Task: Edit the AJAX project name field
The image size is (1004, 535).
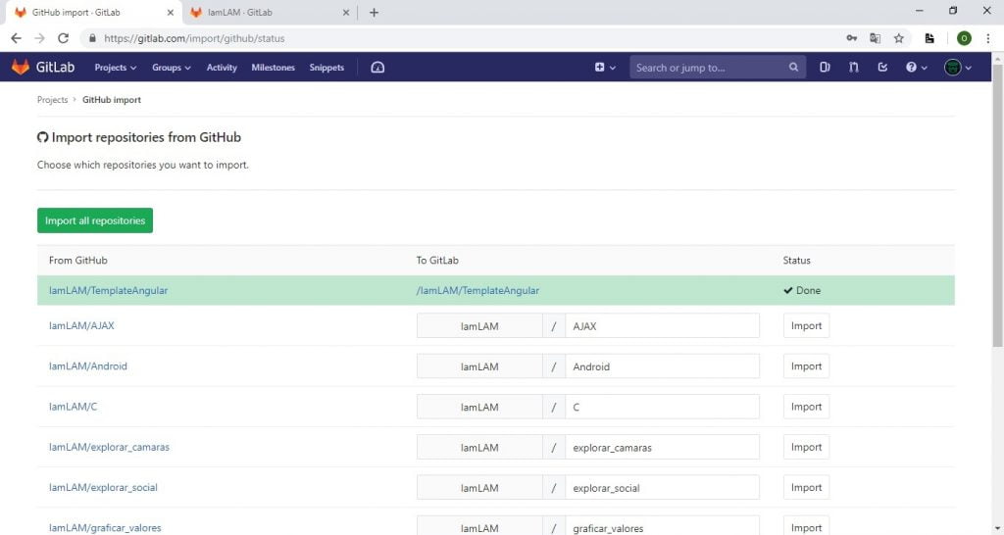Action: 662,325
